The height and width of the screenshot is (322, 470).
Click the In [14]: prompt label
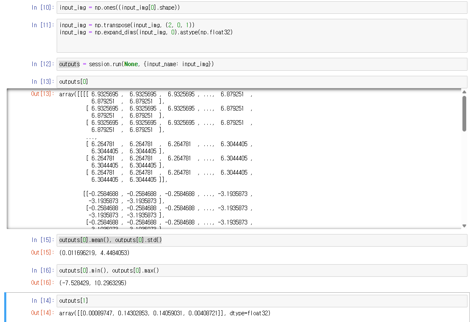coord(43,301)
